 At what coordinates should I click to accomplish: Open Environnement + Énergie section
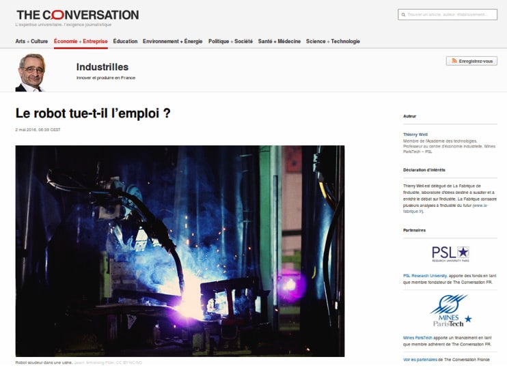pos(172,42)
